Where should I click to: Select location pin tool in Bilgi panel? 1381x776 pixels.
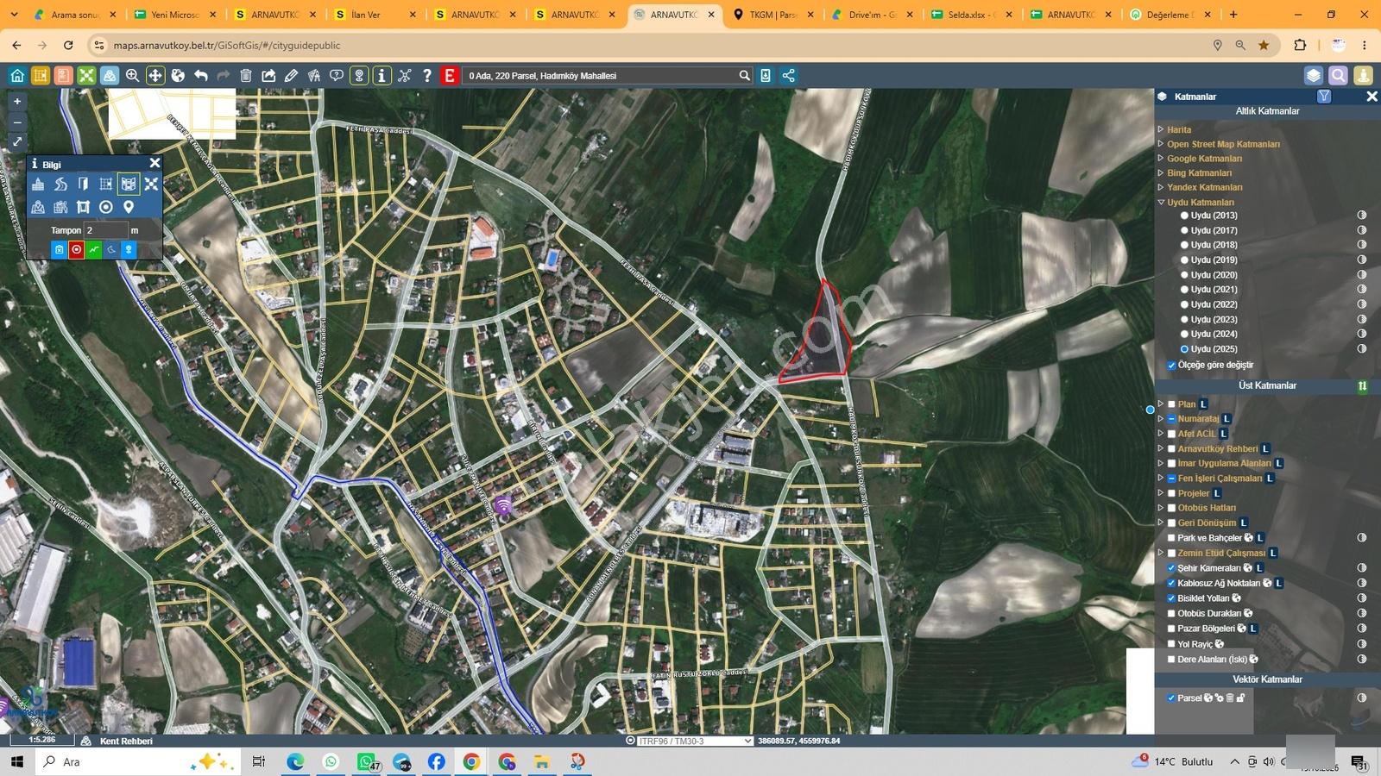click(129, 207)
